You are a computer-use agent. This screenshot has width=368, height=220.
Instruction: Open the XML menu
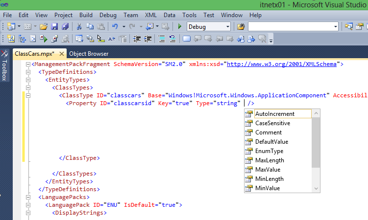tap(150, 15)
